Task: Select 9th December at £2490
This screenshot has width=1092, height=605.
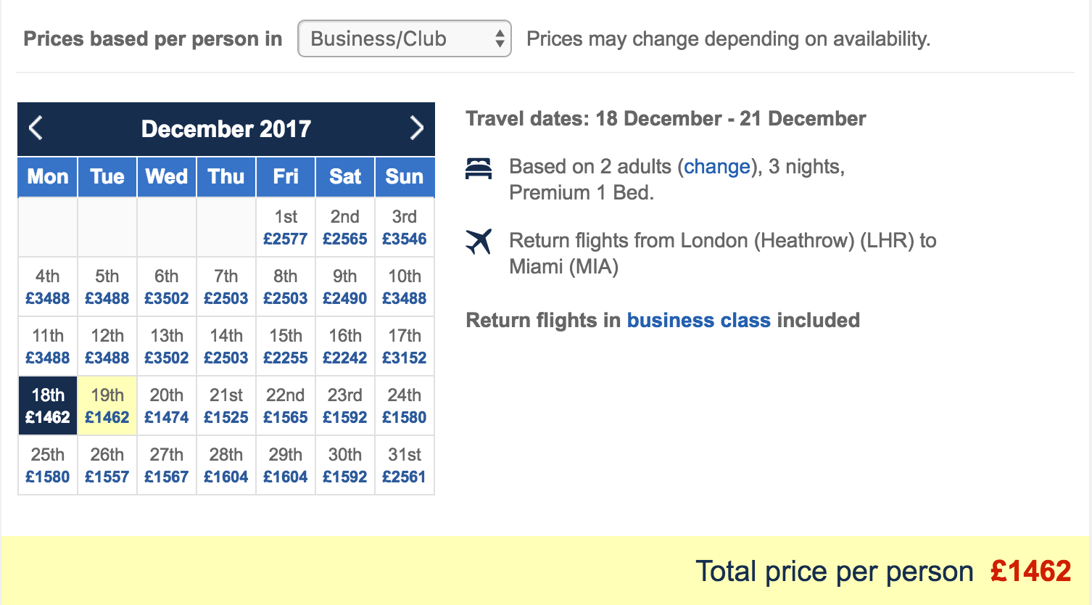Action: pyautogui.click(x=345, y=287)
